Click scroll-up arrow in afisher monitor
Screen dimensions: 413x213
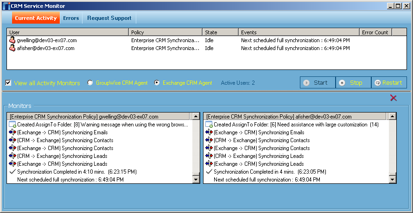coord(393,116)
